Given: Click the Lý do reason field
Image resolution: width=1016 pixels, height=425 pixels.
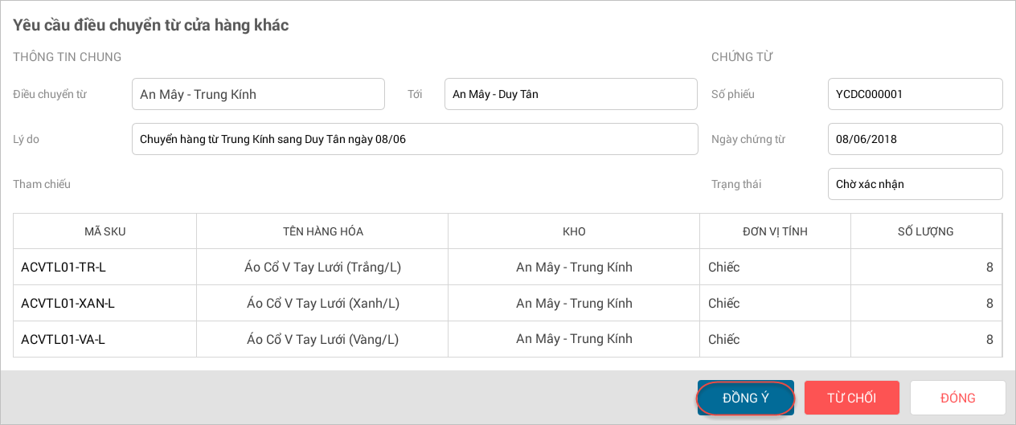Looking at the screenshot, I should pyautogui.click(x=415, y=139).
